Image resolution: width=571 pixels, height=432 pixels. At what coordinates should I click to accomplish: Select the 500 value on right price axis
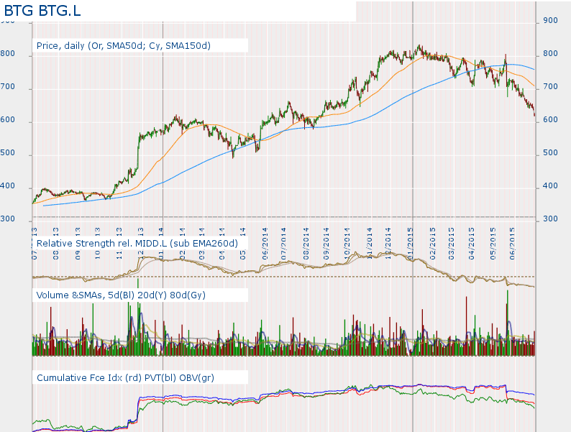tap(551, 153)
